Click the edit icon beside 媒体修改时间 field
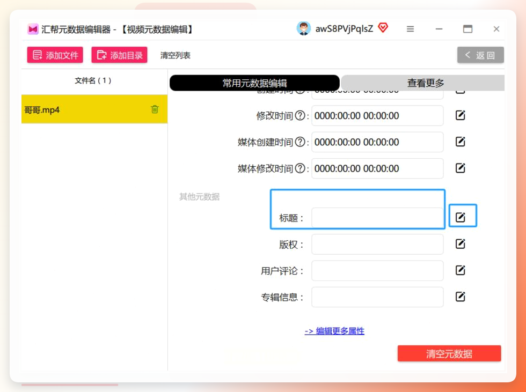This screenshot has height=392, width=526. [x=461, y=168]
